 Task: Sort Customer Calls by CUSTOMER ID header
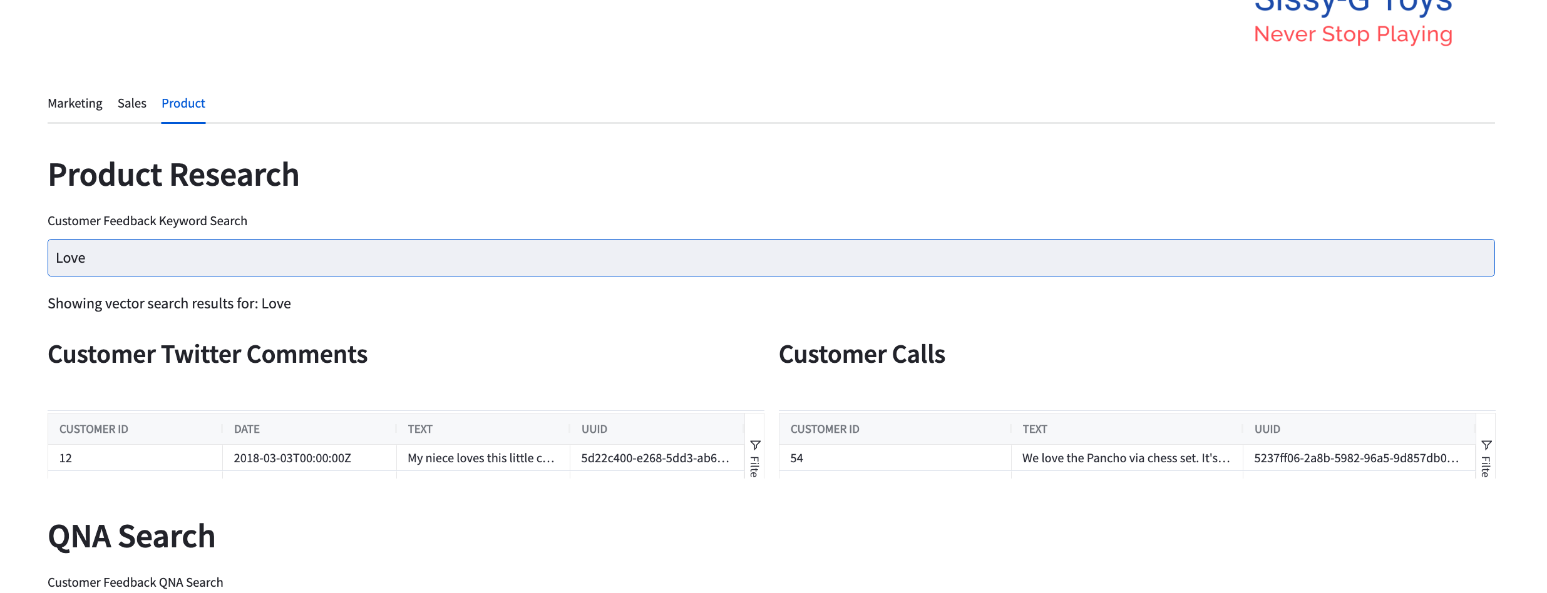[825, 429]
